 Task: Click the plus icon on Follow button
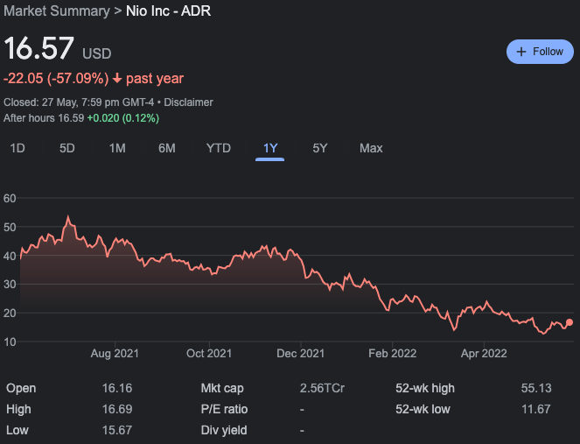click(x=522, y=52)
